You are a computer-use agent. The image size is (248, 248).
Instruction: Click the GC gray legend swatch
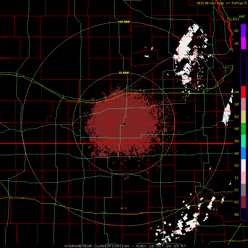[x=243, y=190]
